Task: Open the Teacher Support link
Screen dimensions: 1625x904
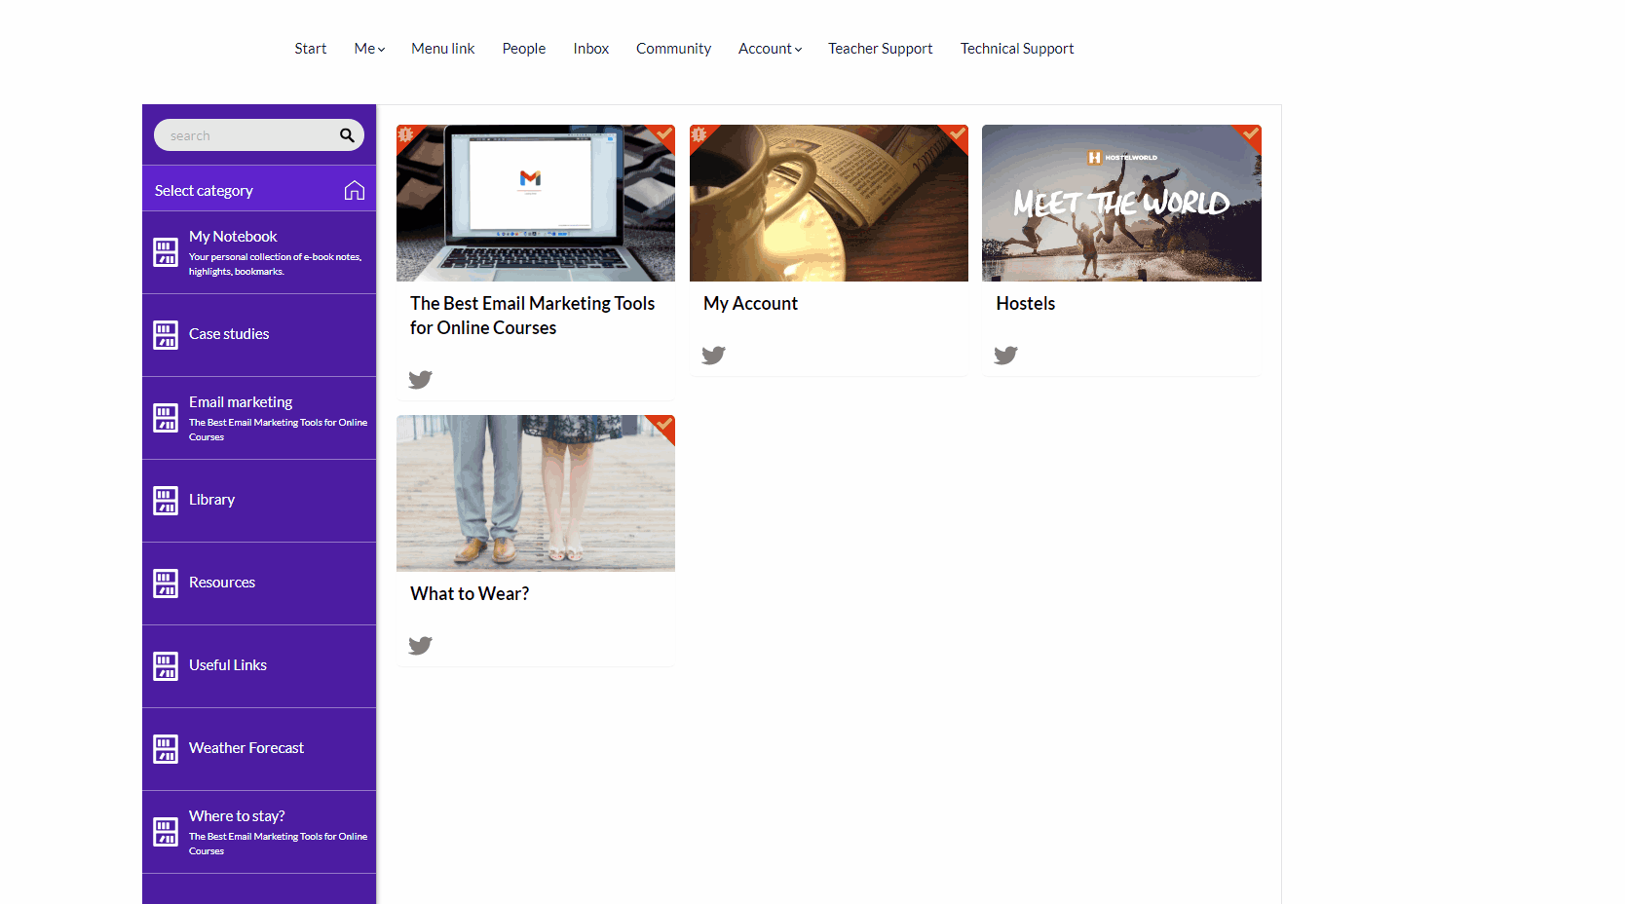Action: click(880, 48)
